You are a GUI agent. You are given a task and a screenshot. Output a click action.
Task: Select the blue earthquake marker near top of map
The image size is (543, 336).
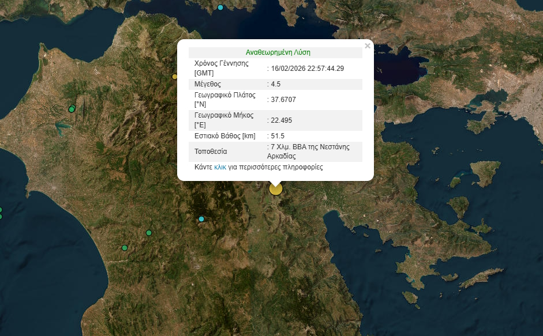pos(220,7)
